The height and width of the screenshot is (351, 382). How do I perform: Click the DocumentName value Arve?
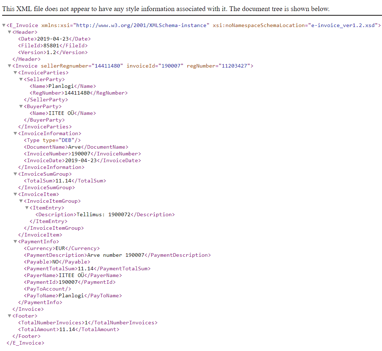75,147
